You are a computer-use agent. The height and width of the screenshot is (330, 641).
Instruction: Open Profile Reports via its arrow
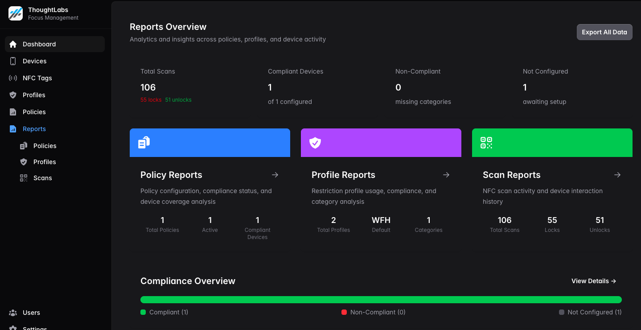[446, 175]
